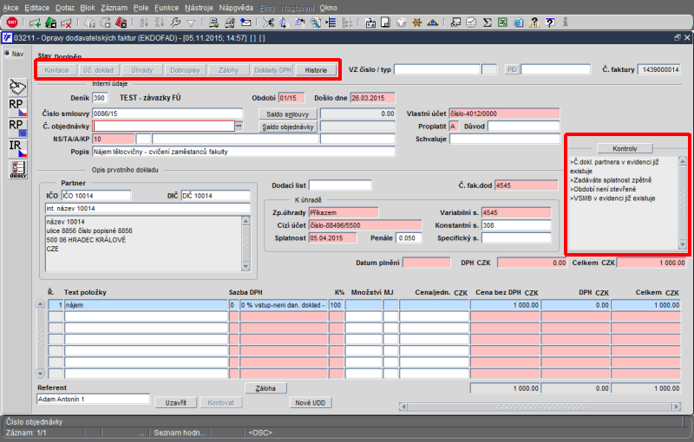This screenshot has height=442, width=694.
Task: Click the wrench tool icon in toolbar
Action: tap(176, 22)
